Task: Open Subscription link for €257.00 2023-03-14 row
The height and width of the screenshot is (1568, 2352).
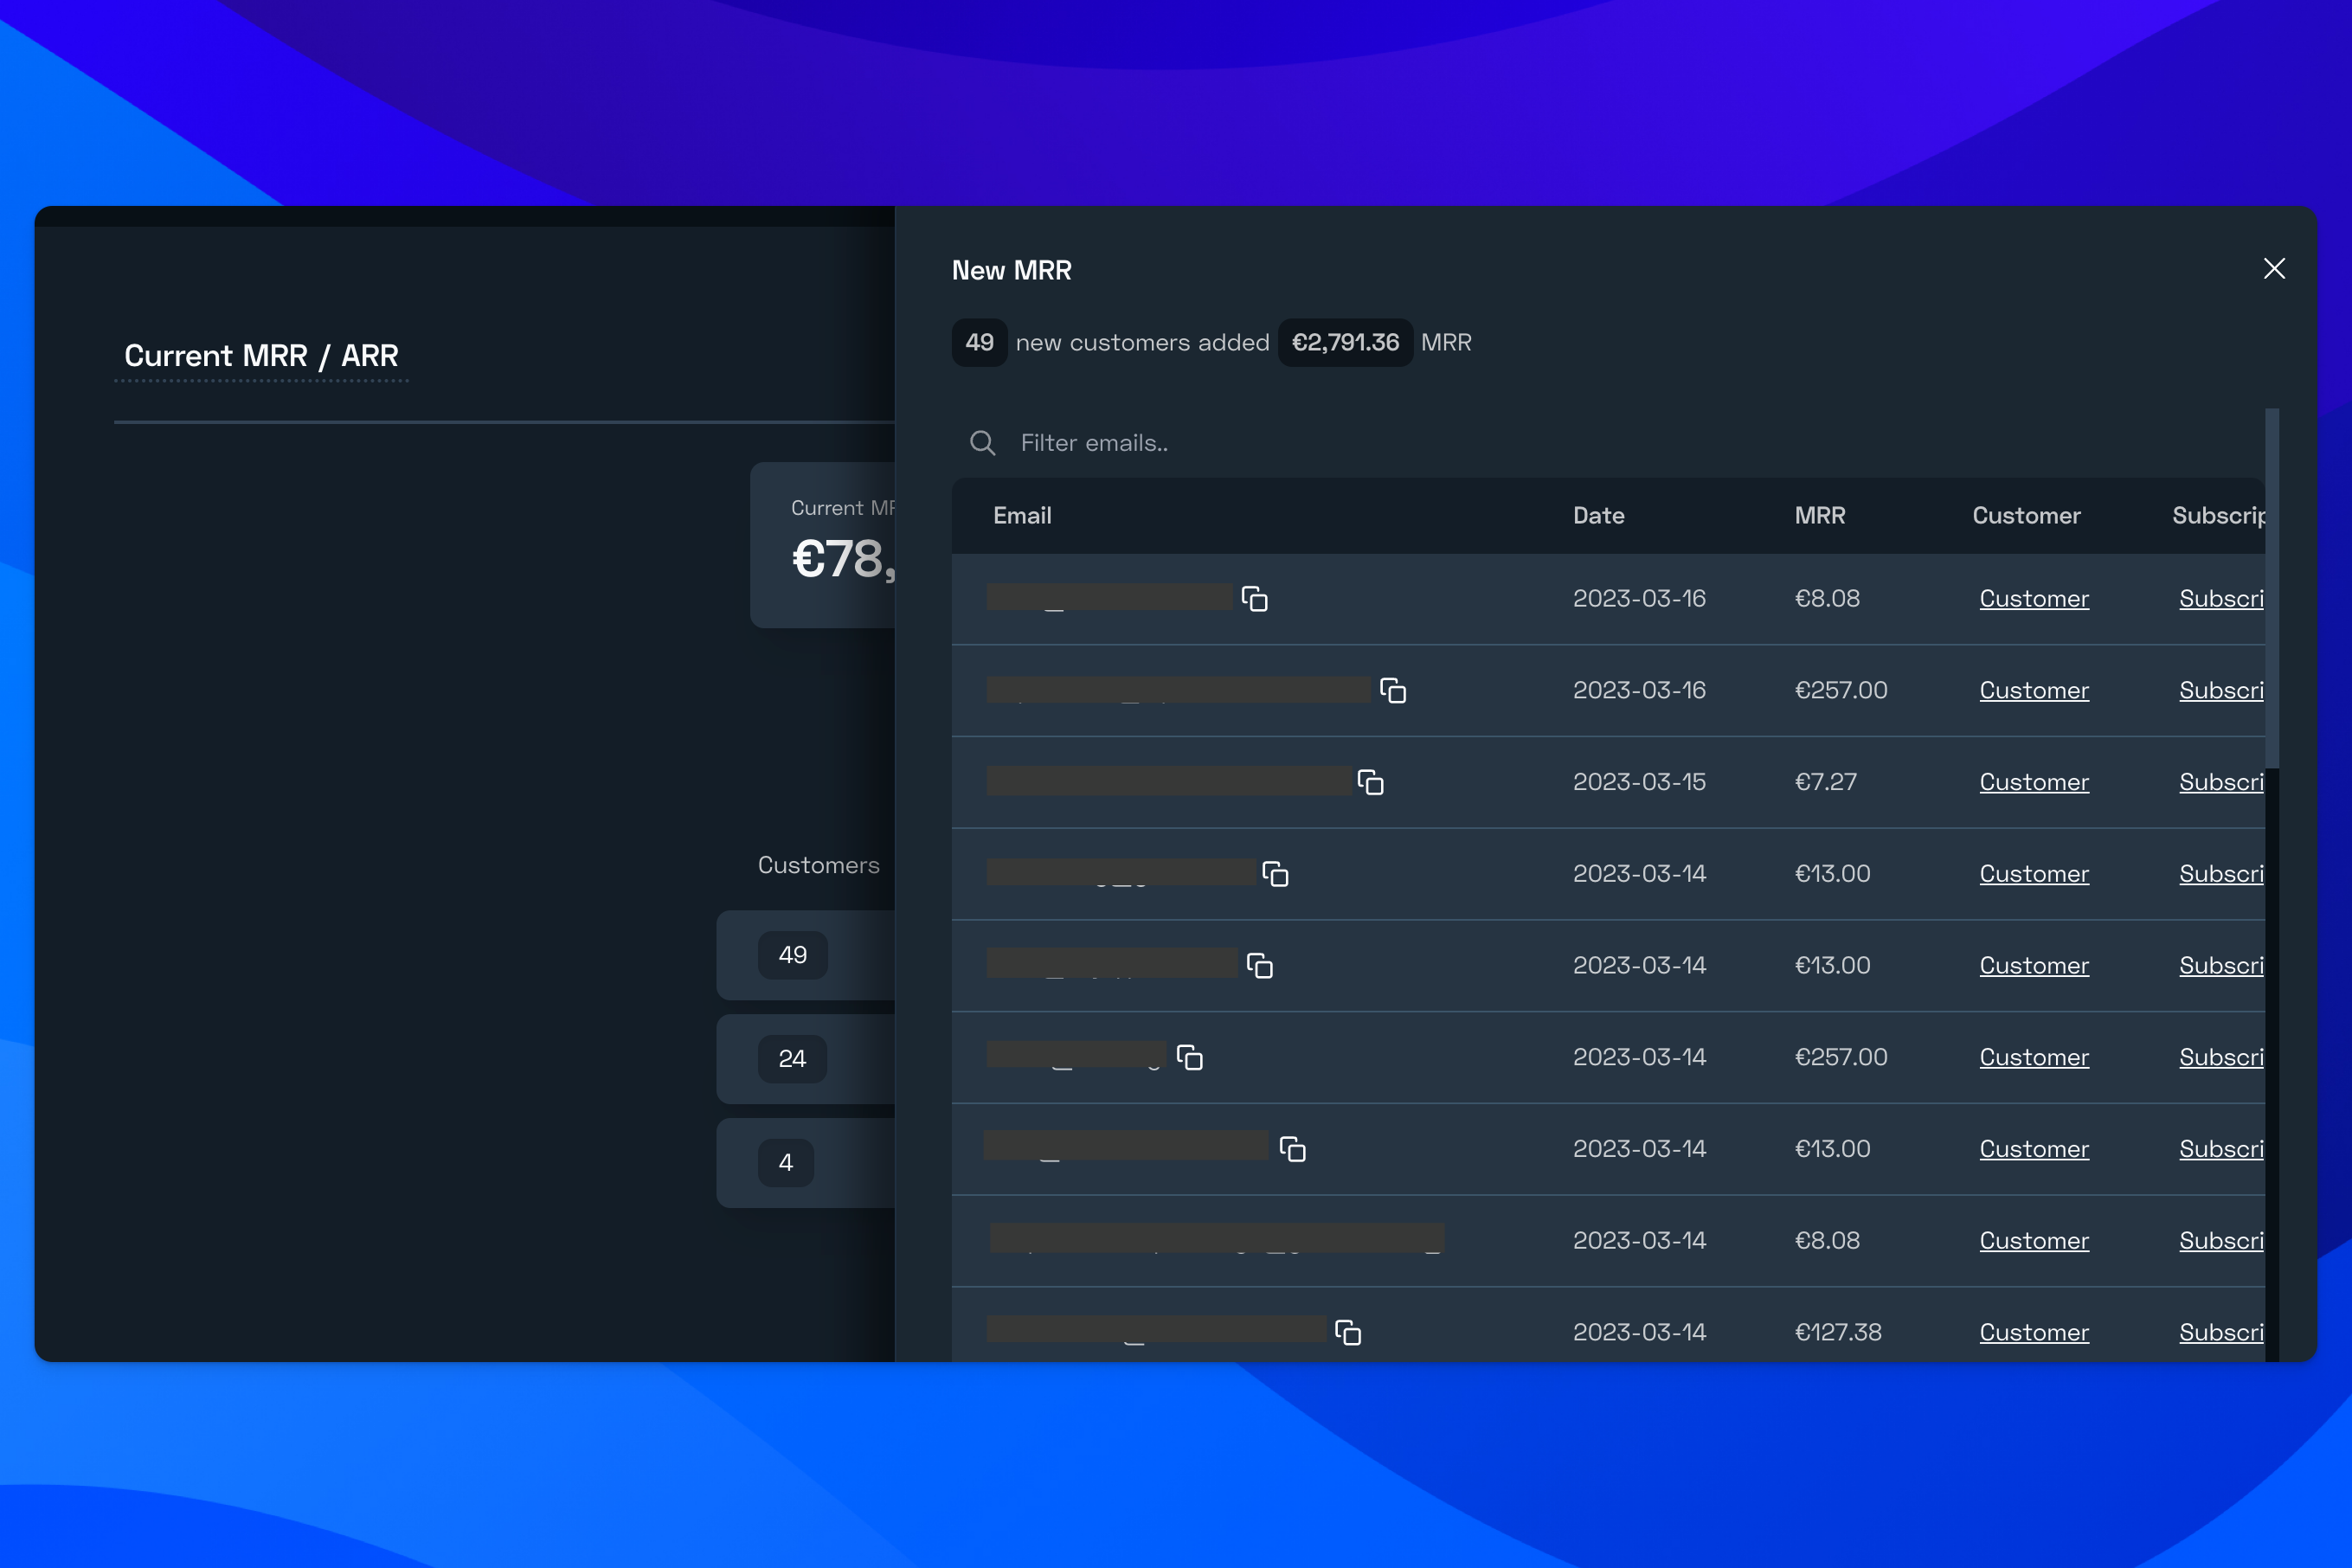Action: coord(2221,1057)
